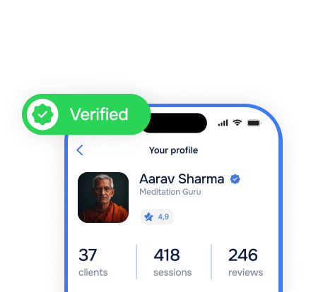Click the clients label text

click(x=93, y=272)
